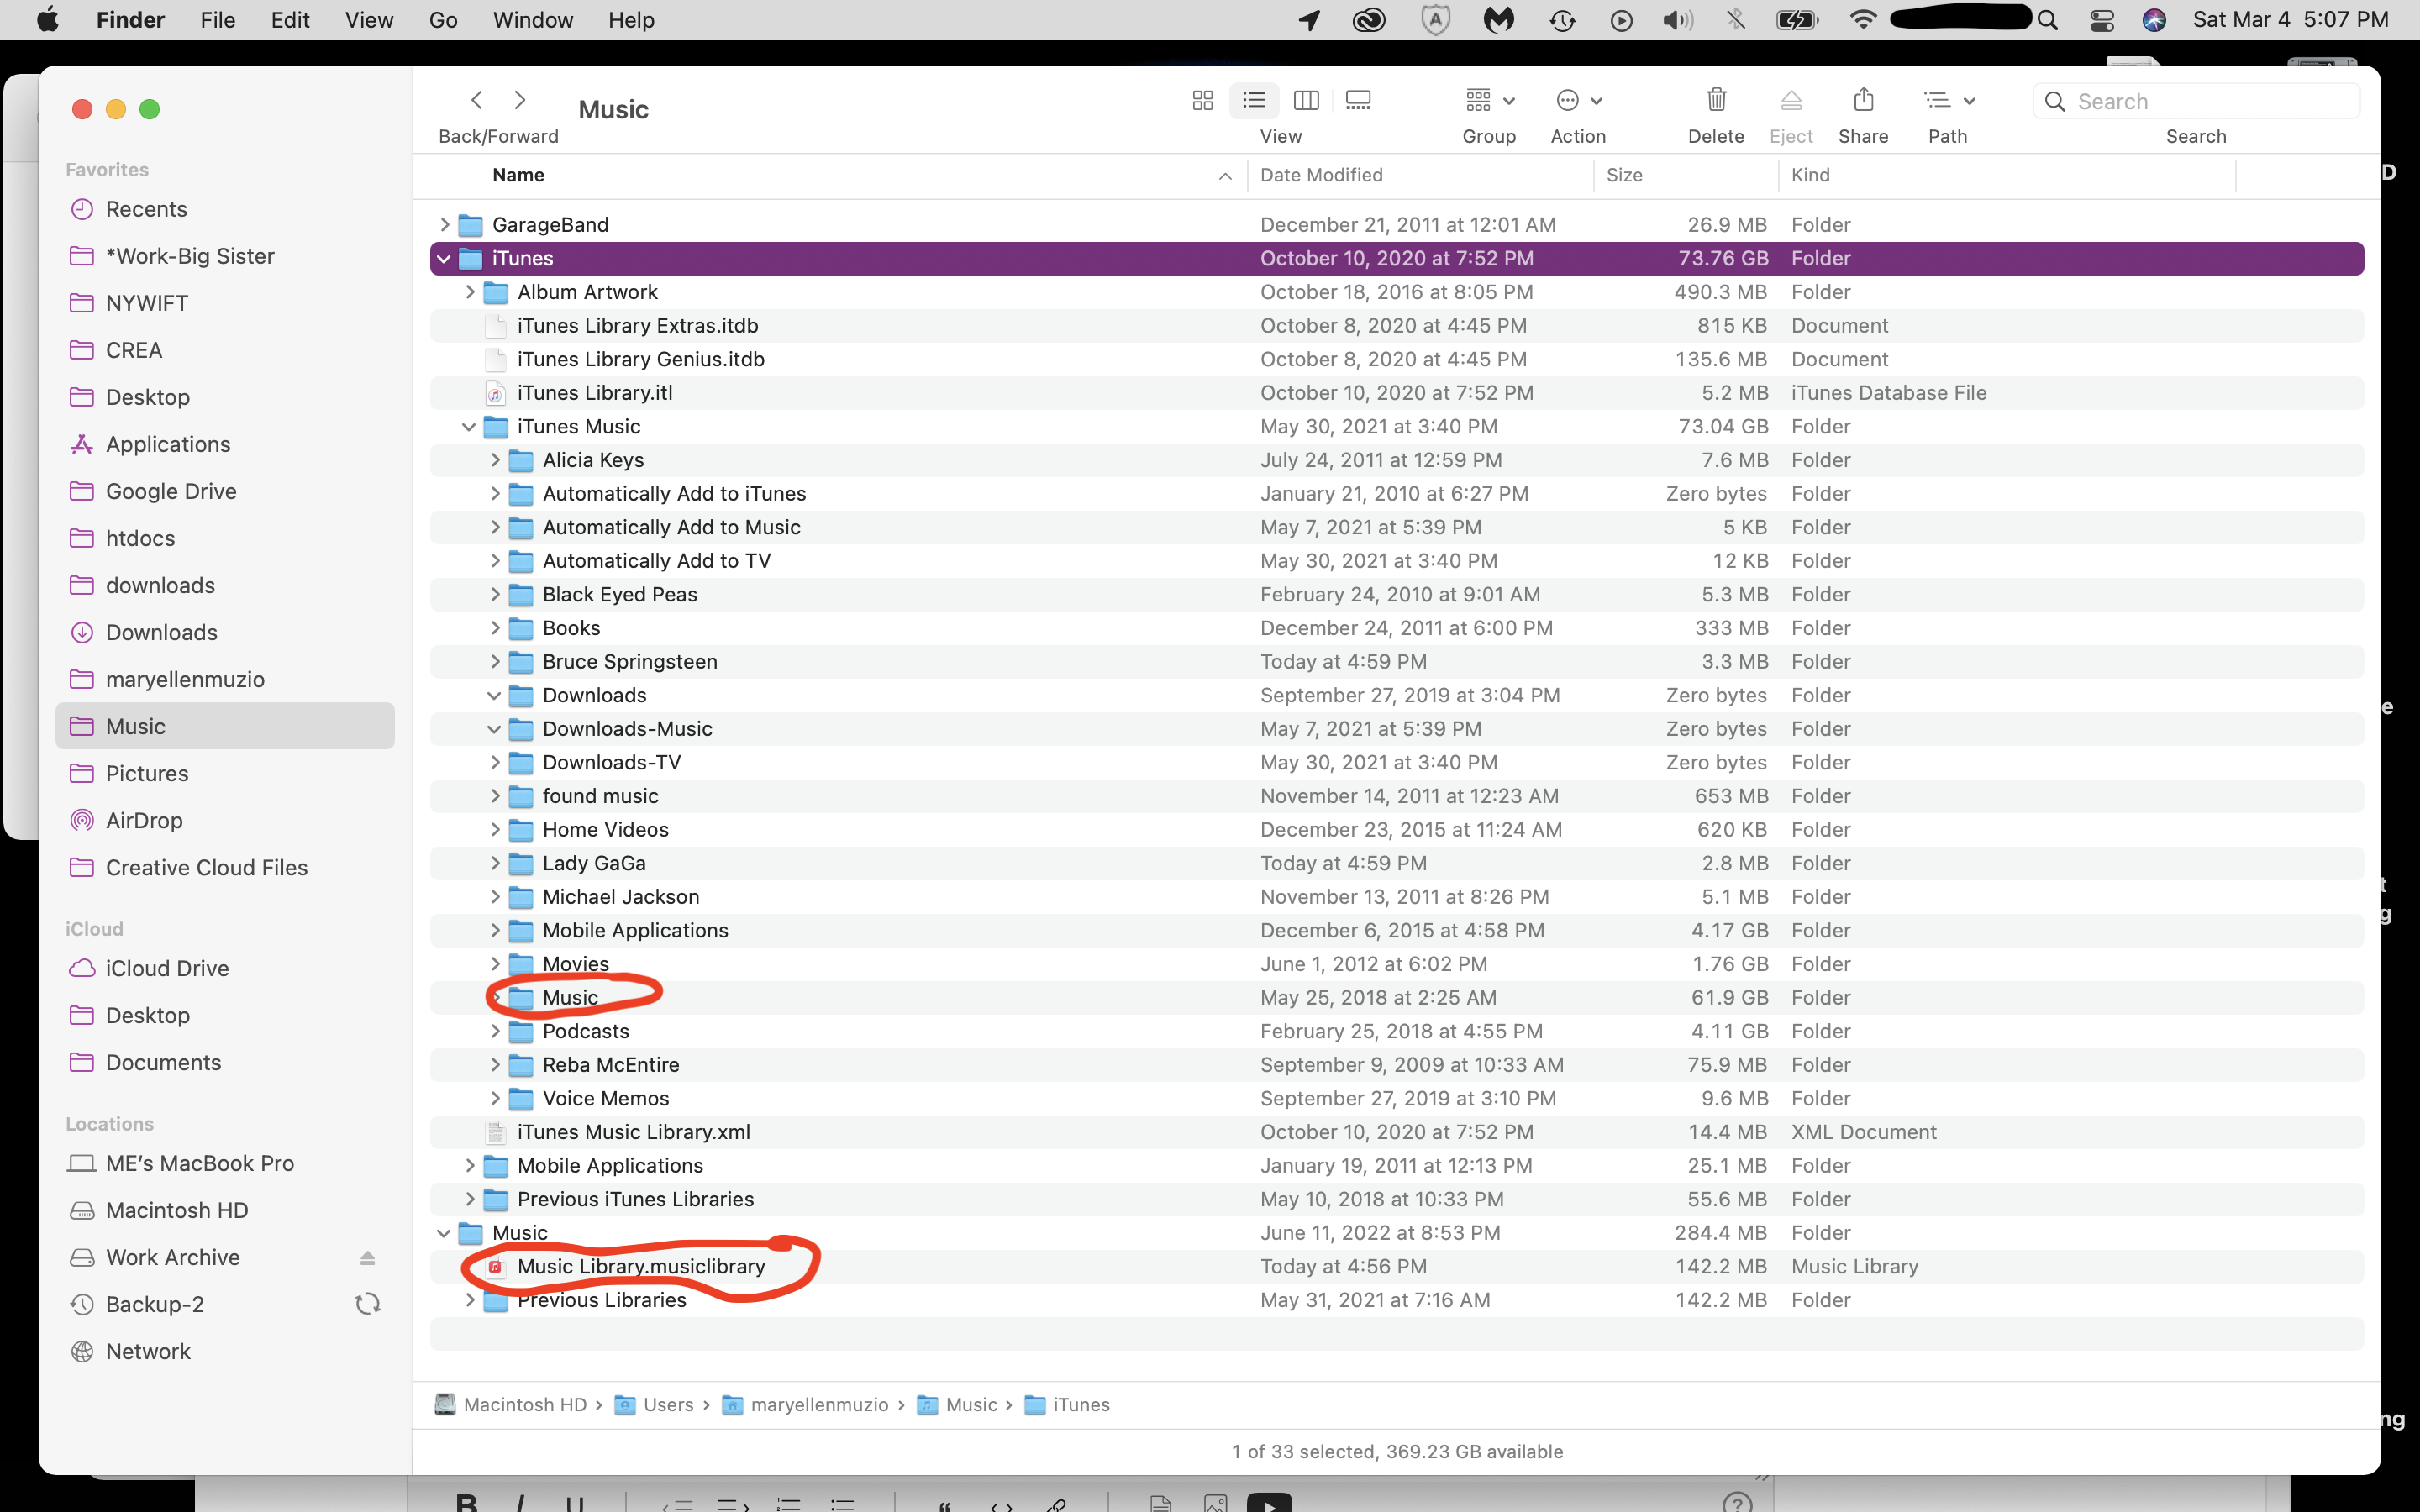This screenshot has width=2420, height=1512.
Task: Open Control Center in menu bar
Action: pyautogui.click(x=2102, y=20)
